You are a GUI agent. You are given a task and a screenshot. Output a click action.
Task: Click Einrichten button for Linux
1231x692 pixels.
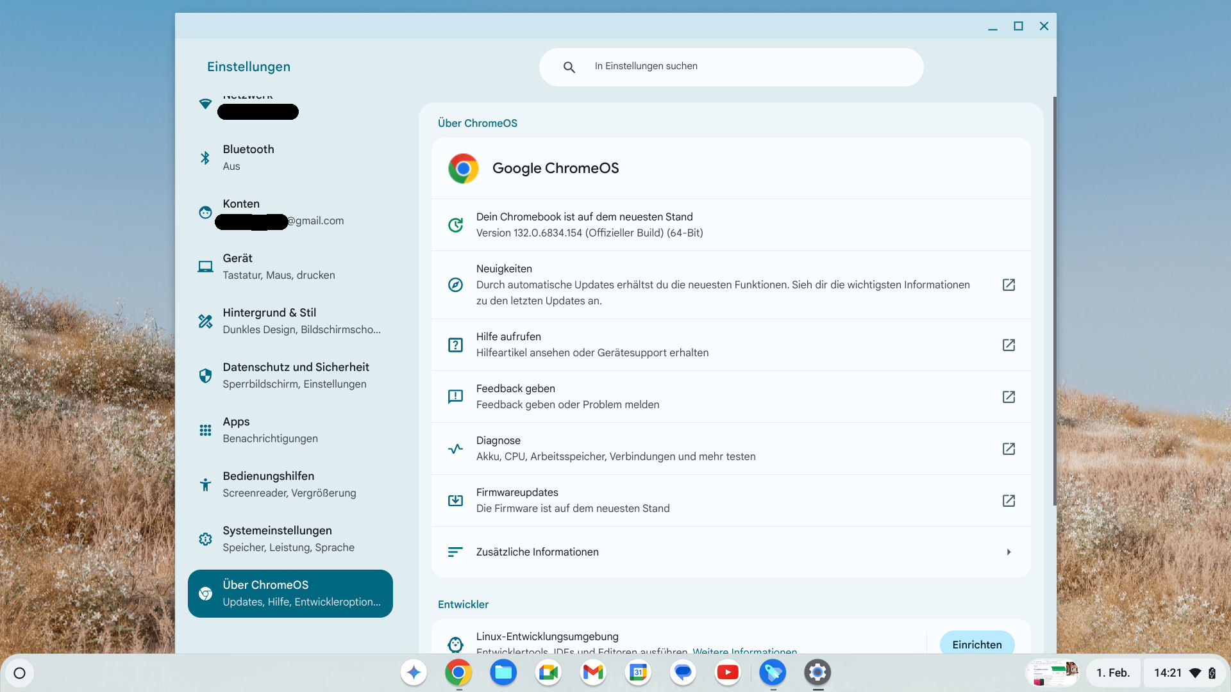click(x=976, y=644)
